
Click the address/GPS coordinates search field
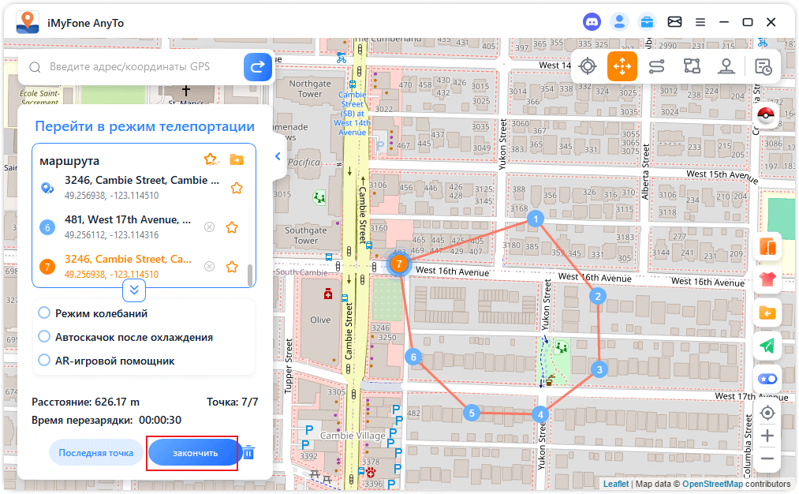[129, 67]
